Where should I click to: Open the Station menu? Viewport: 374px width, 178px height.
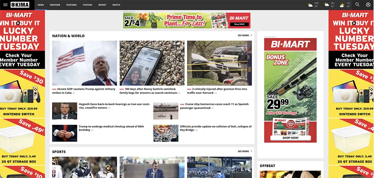pos(87,5)
